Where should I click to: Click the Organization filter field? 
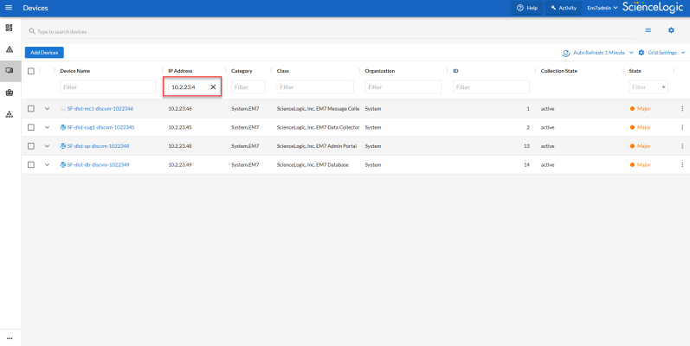403,87
